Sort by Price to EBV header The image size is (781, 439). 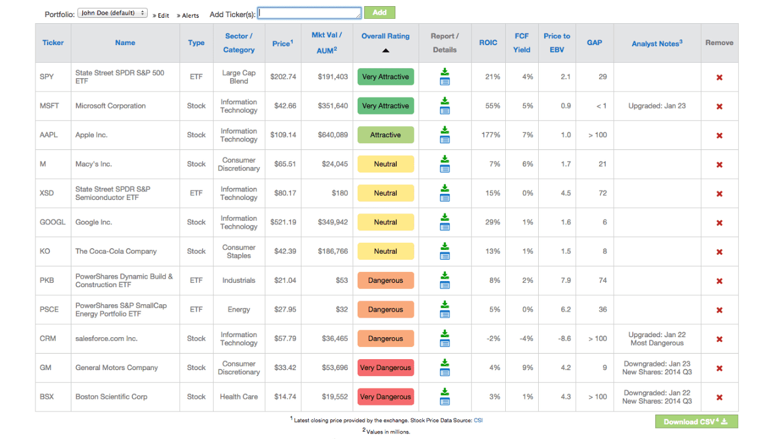(x=557, y=43)
